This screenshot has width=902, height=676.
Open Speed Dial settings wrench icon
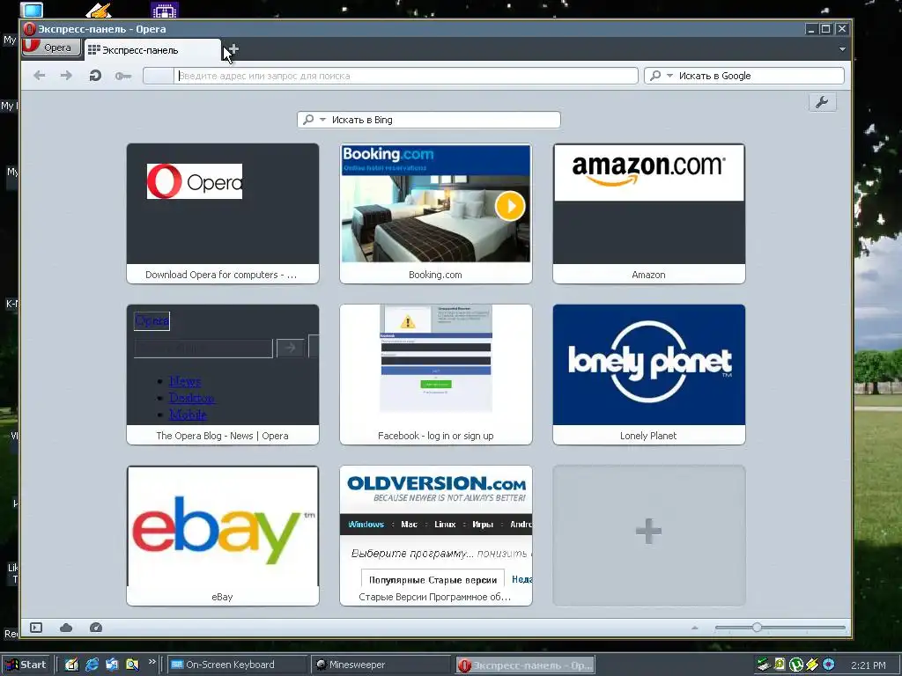(822, 102)
